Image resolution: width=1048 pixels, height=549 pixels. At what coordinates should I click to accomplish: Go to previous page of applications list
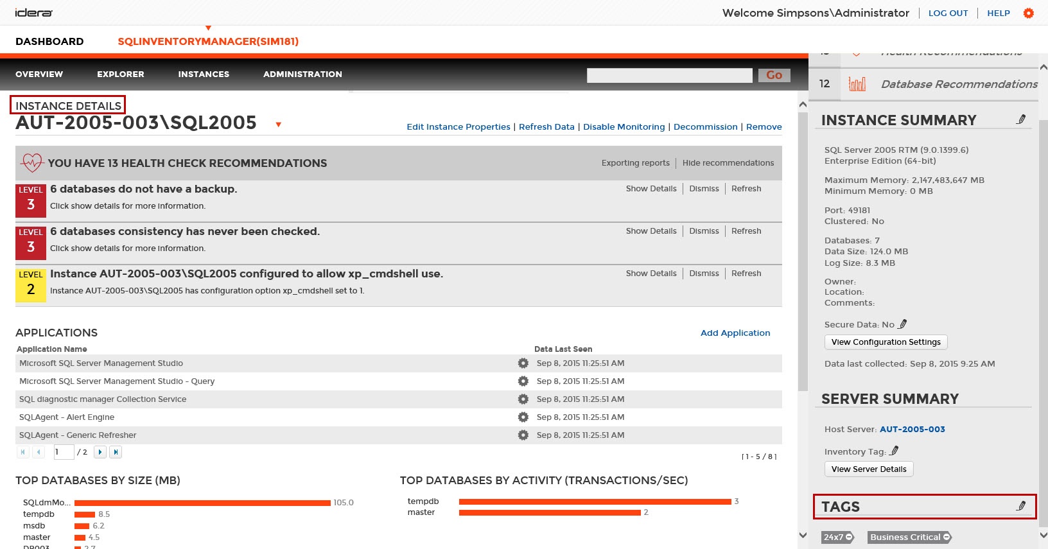[x=39, y=452]
